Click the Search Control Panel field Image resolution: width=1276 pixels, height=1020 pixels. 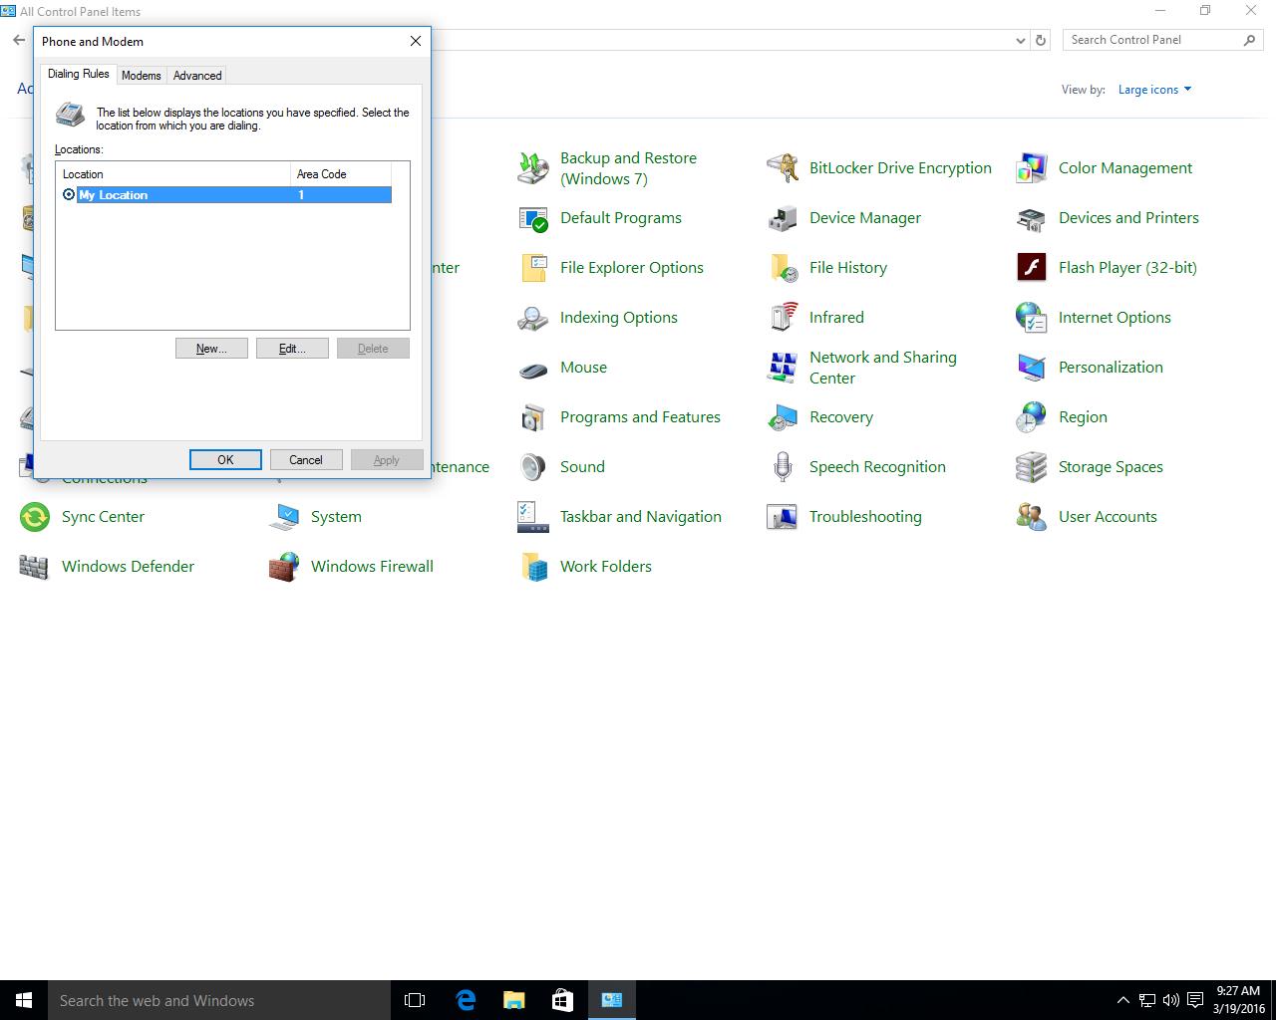pos(1163,40)
